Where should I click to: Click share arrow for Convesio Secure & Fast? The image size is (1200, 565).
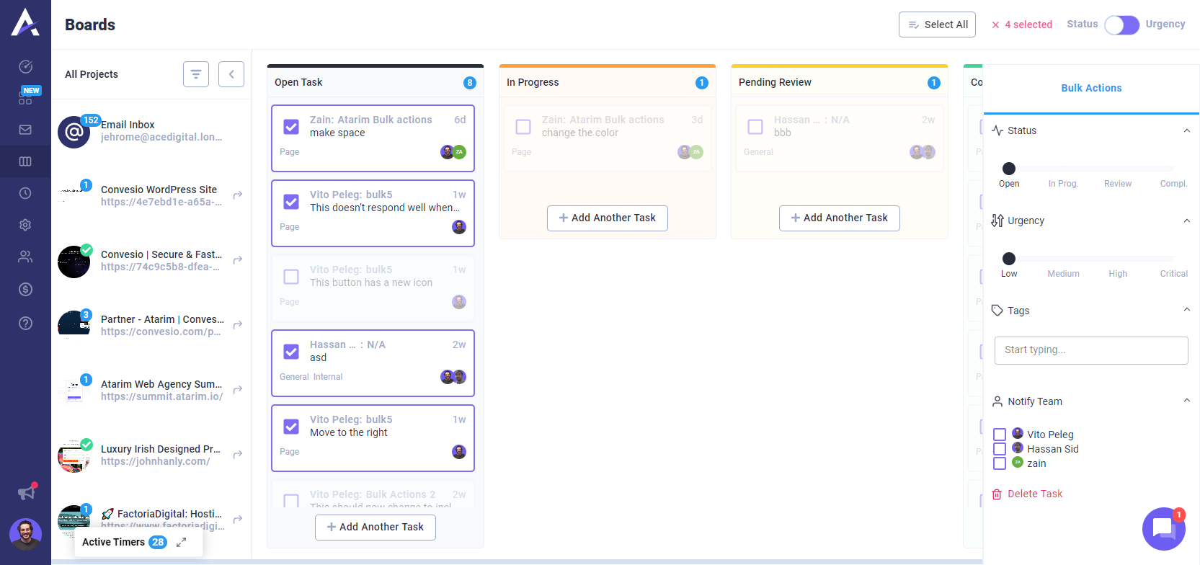[238, 259]
